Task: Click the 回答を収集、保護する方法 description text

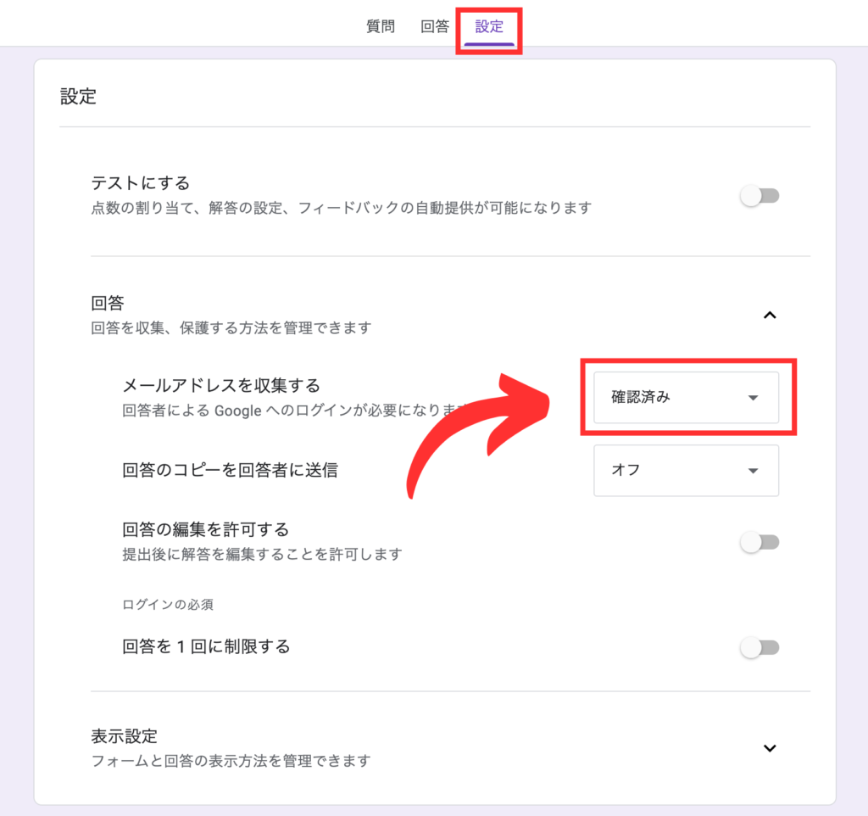Action: click(x=231, y=327)
